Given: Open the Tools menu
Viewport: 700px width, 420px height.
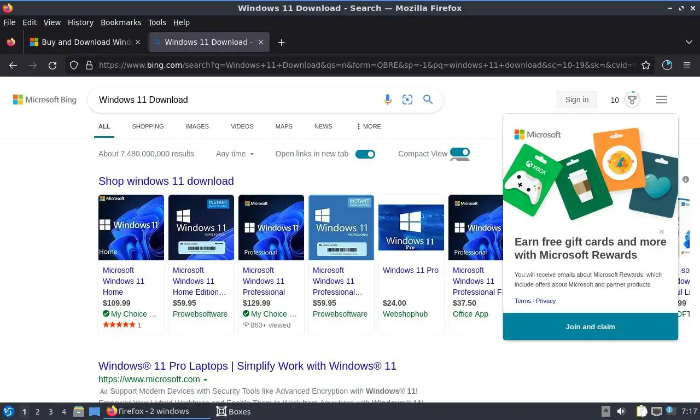Looking at the screenshot, I should (x=157, y=22).
